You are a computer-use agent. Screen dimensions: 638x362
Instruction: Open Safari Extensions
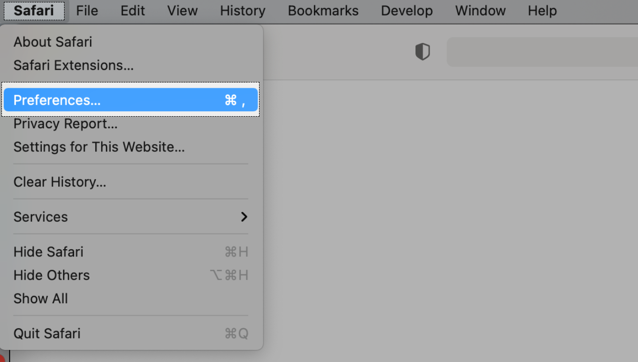(131, 65)
